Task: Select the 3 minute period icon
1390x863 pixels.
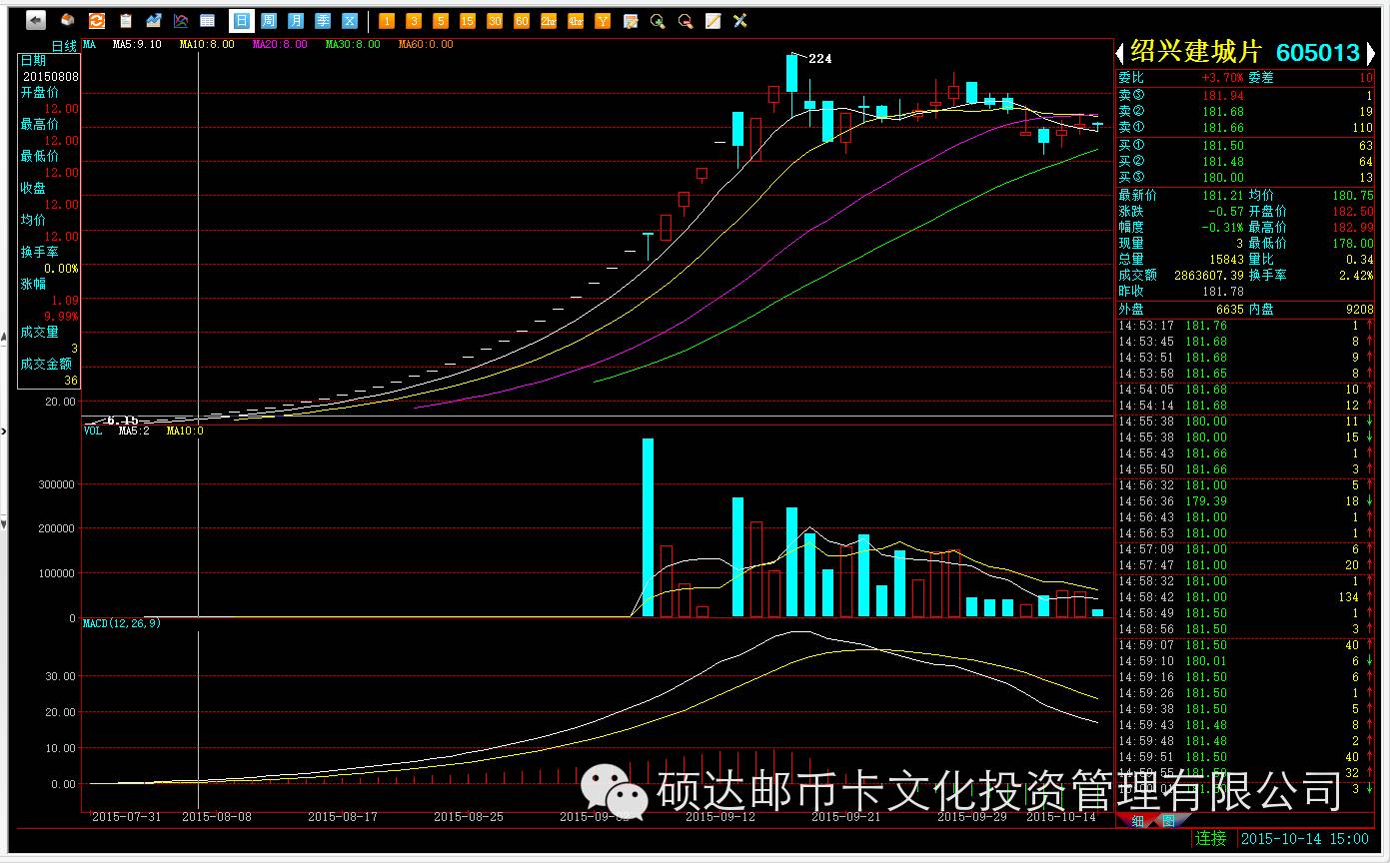Action: click(x=414, y=20)
